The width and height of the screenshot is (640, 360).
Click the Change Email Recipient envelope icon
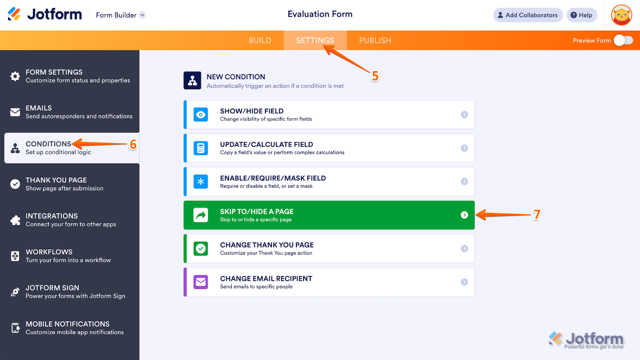[x=200, y=282]
